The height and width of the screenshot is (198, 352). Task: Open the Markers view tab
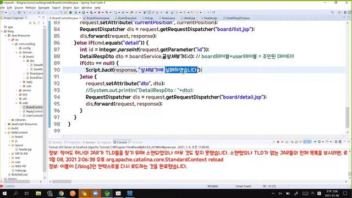(x=56, y=142)
